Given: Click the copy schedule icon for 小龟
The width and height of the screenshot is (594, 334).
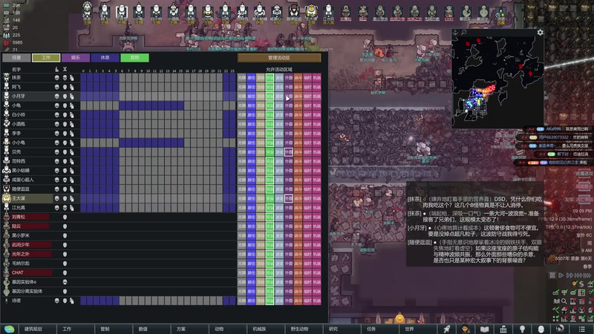Looking at the screenshot, I should pyautogui.click(x=71, y=105).
